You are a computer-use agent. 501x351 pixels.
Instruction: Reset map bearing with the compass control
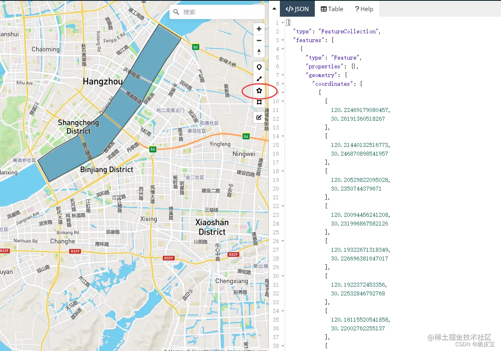(x=259, y=52)
